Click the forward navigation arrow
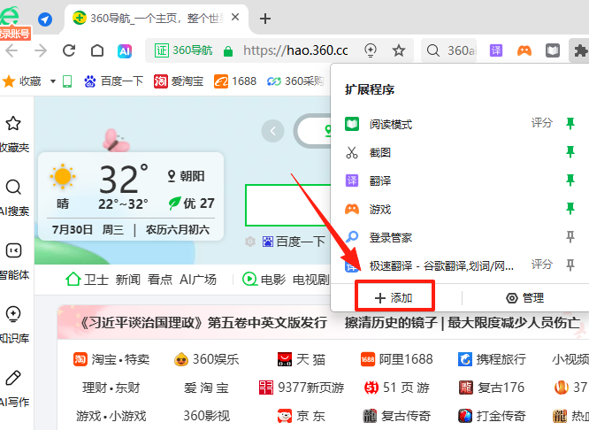This screenshot has width=589, height=430. [x=41, y=50]
